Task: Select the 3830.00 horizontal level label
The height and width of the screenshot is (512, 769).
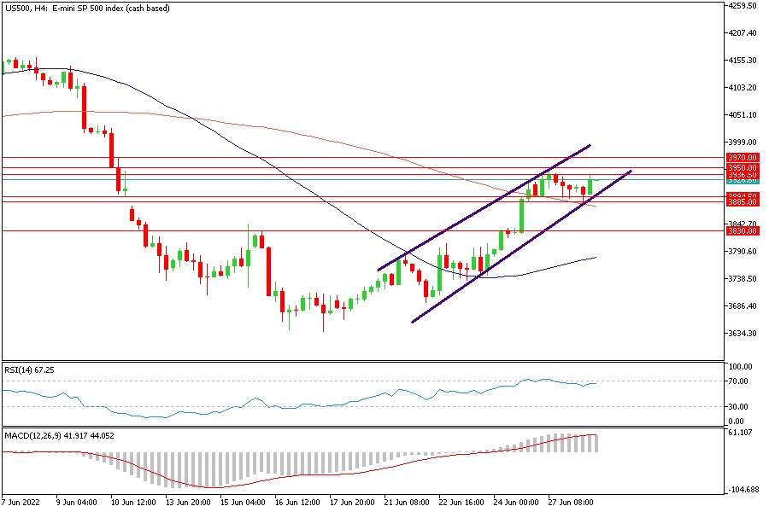Action: point(742,230)
